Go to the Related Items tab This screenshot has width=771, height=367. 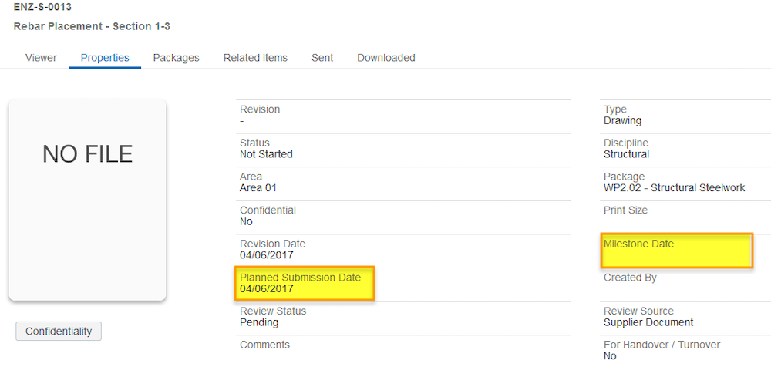tap(255, 58)
